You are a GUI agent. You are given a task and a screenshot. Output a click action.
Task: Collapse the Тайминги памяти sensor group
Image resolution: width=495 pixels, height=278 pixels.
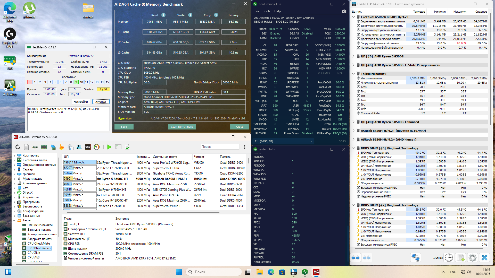pos(353,74)
